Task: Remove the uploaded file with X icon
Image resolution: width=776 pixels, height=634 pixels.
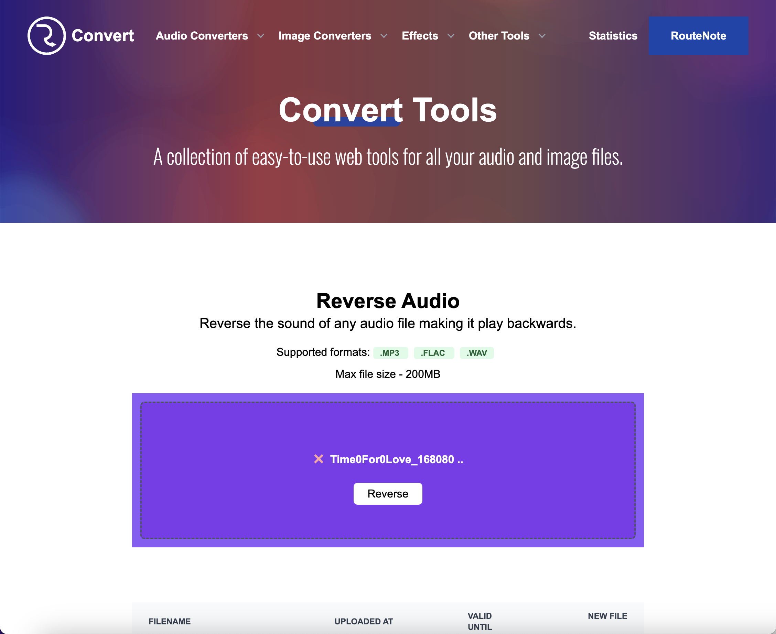Action: [x=319, y=459]
